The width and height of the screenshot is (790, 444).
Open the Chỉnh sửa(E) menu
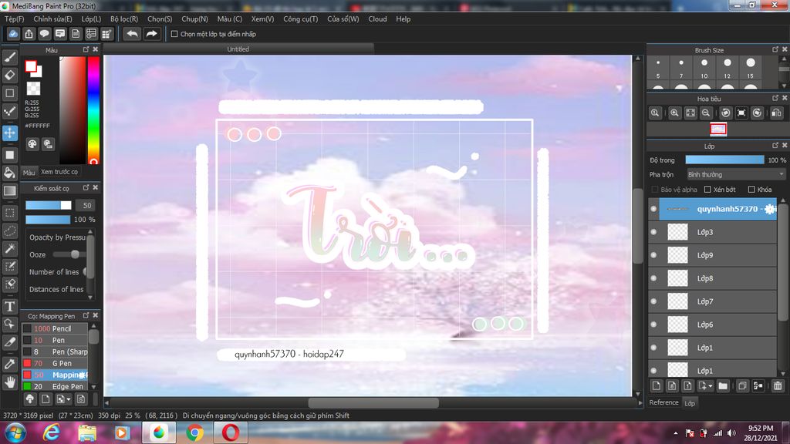(52, 19)
